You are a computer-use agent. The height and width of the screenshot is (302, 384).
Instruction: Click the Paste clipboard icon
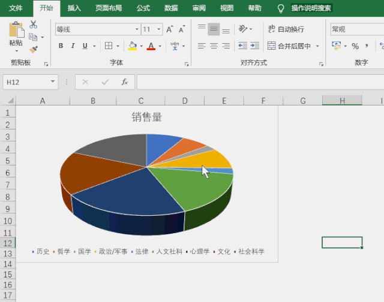tap(17, 29)
